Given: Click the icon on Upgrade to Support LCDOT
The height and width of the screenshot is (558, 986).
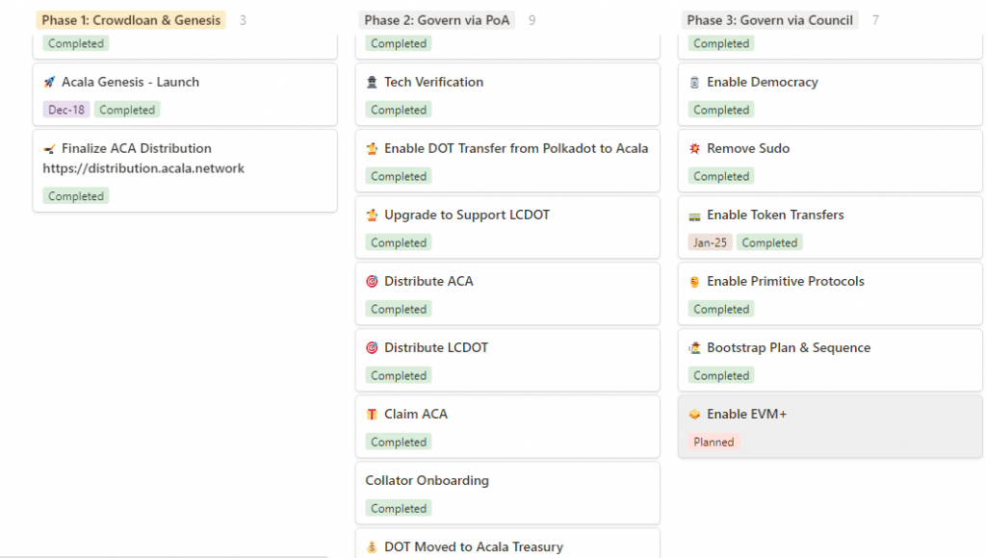Looking at the screenshot, I should coord(373,215).
